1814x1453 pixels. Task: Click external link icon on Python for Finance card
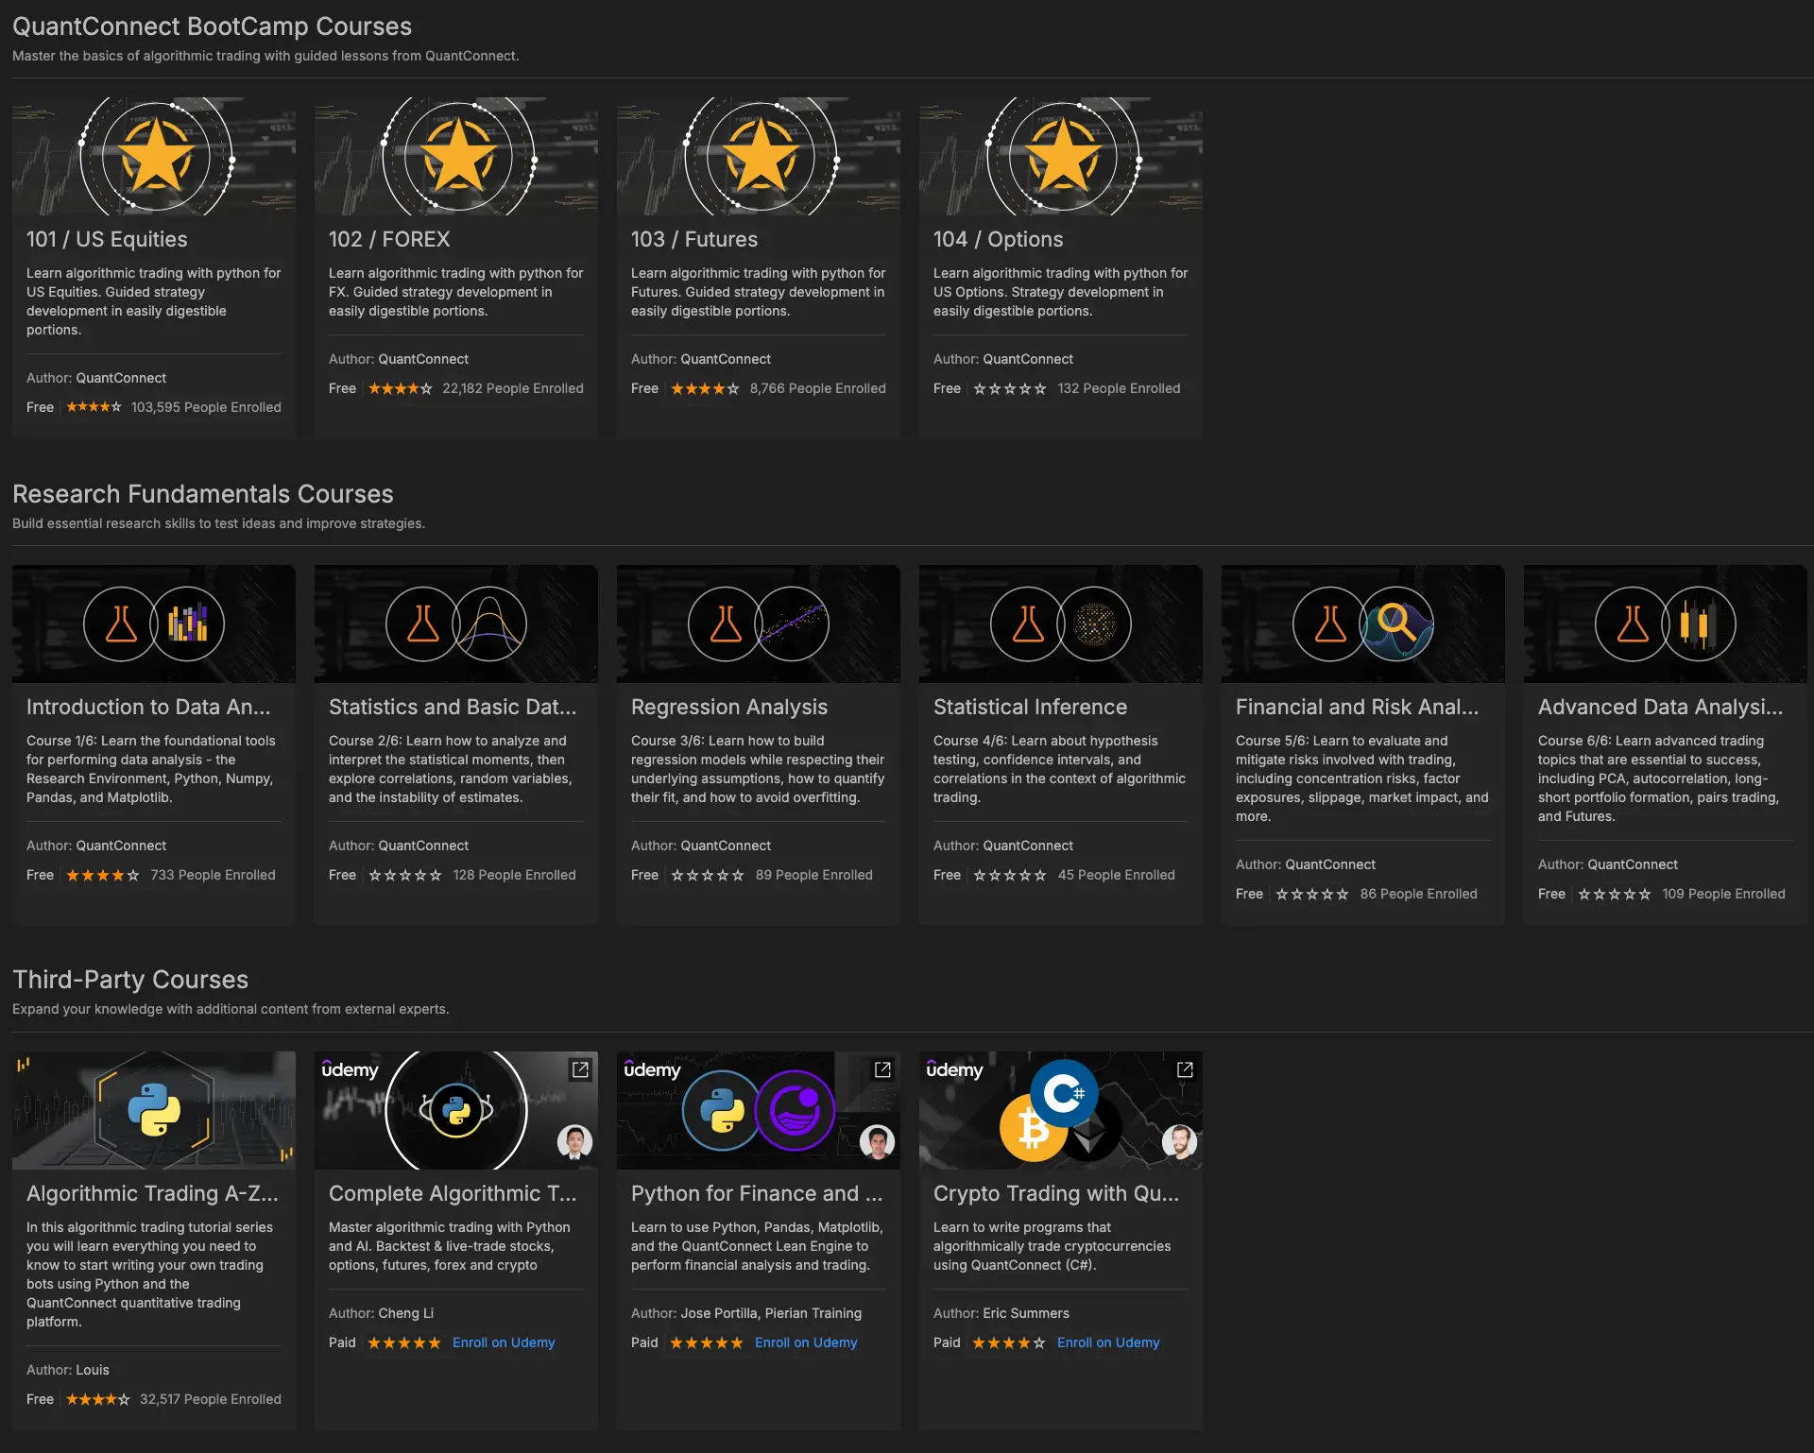click(x=882, y=1069)
